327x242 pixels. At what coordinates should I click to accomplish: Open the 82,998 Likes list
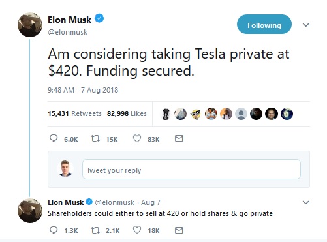(x=127, y=113)
